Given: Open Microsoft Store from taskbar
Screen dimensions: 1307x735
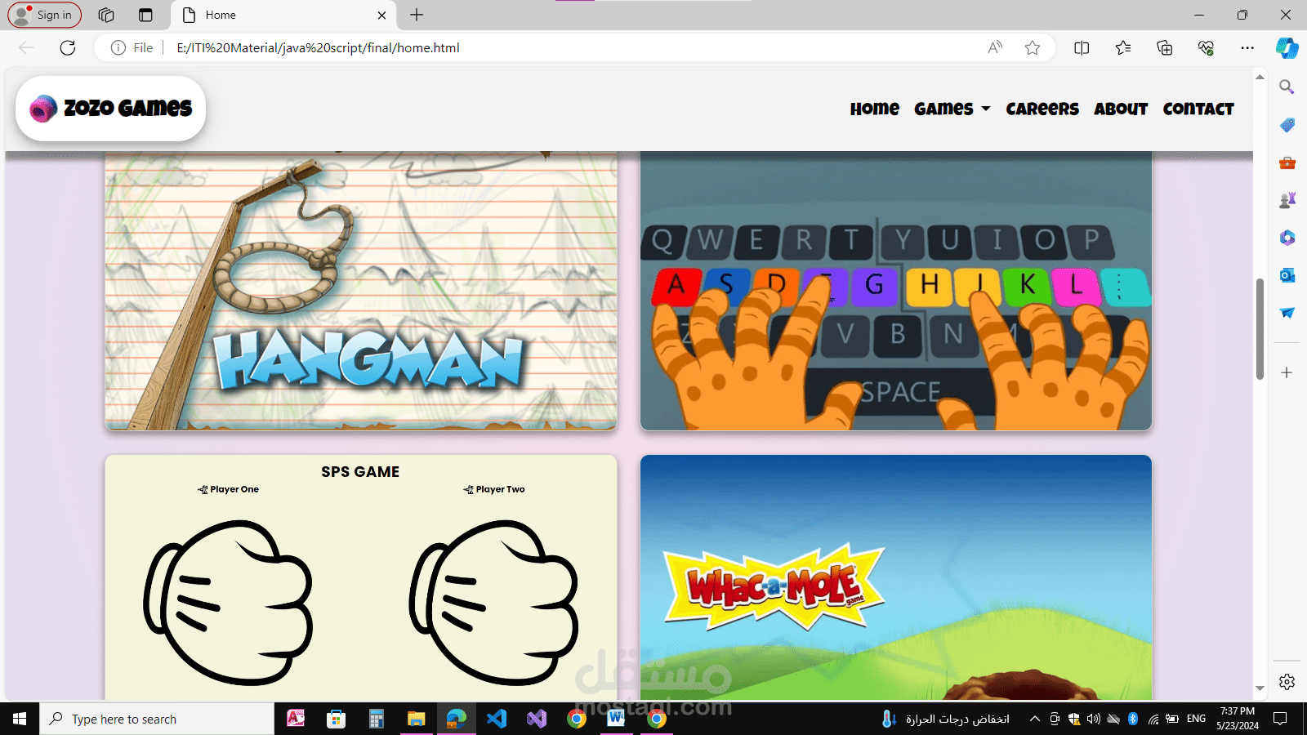Looking at the screenshot, I should [x=336, y=719].
